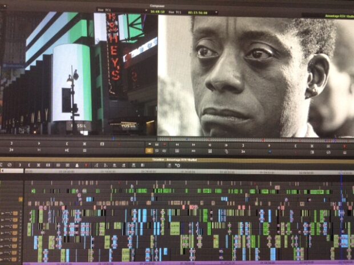Image resolution: width=354 pixels, height=265 pixels.
Task: Click green sequence name above record monitor
Action: (339, 16)
